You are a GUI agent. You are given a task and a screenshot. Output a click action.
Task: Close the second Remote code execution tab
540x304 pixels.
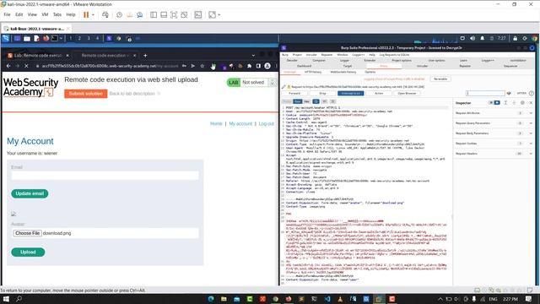135,55
